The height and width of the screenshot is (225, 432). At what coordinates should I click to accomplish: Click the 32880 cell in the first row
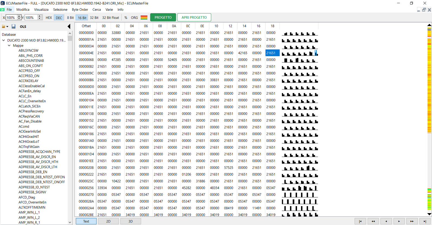click(x=116, y=33)
